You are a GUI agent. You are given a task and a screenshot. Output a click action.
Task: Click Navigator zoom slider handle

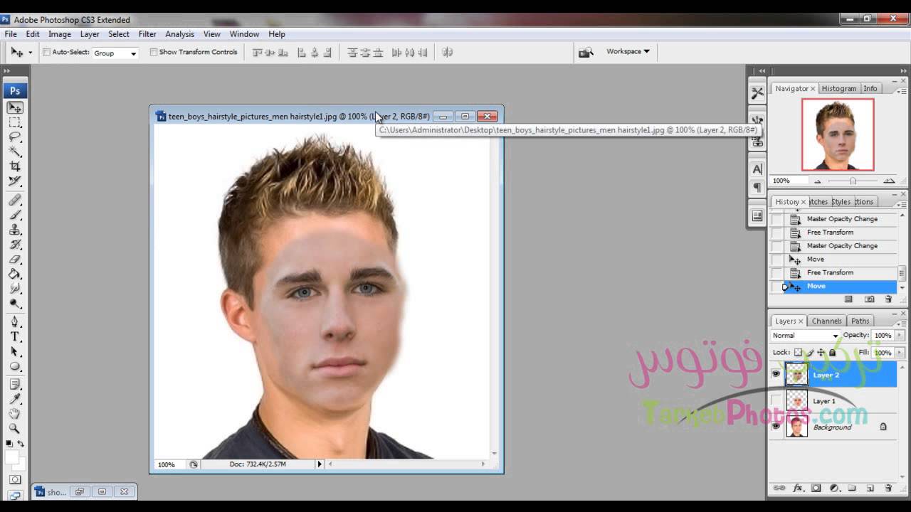click(853, 181)
